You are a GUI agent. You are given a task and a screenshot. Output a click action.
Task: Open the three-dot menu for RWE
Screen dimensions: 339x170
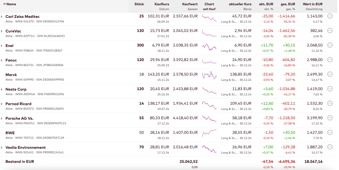point(330,133)
